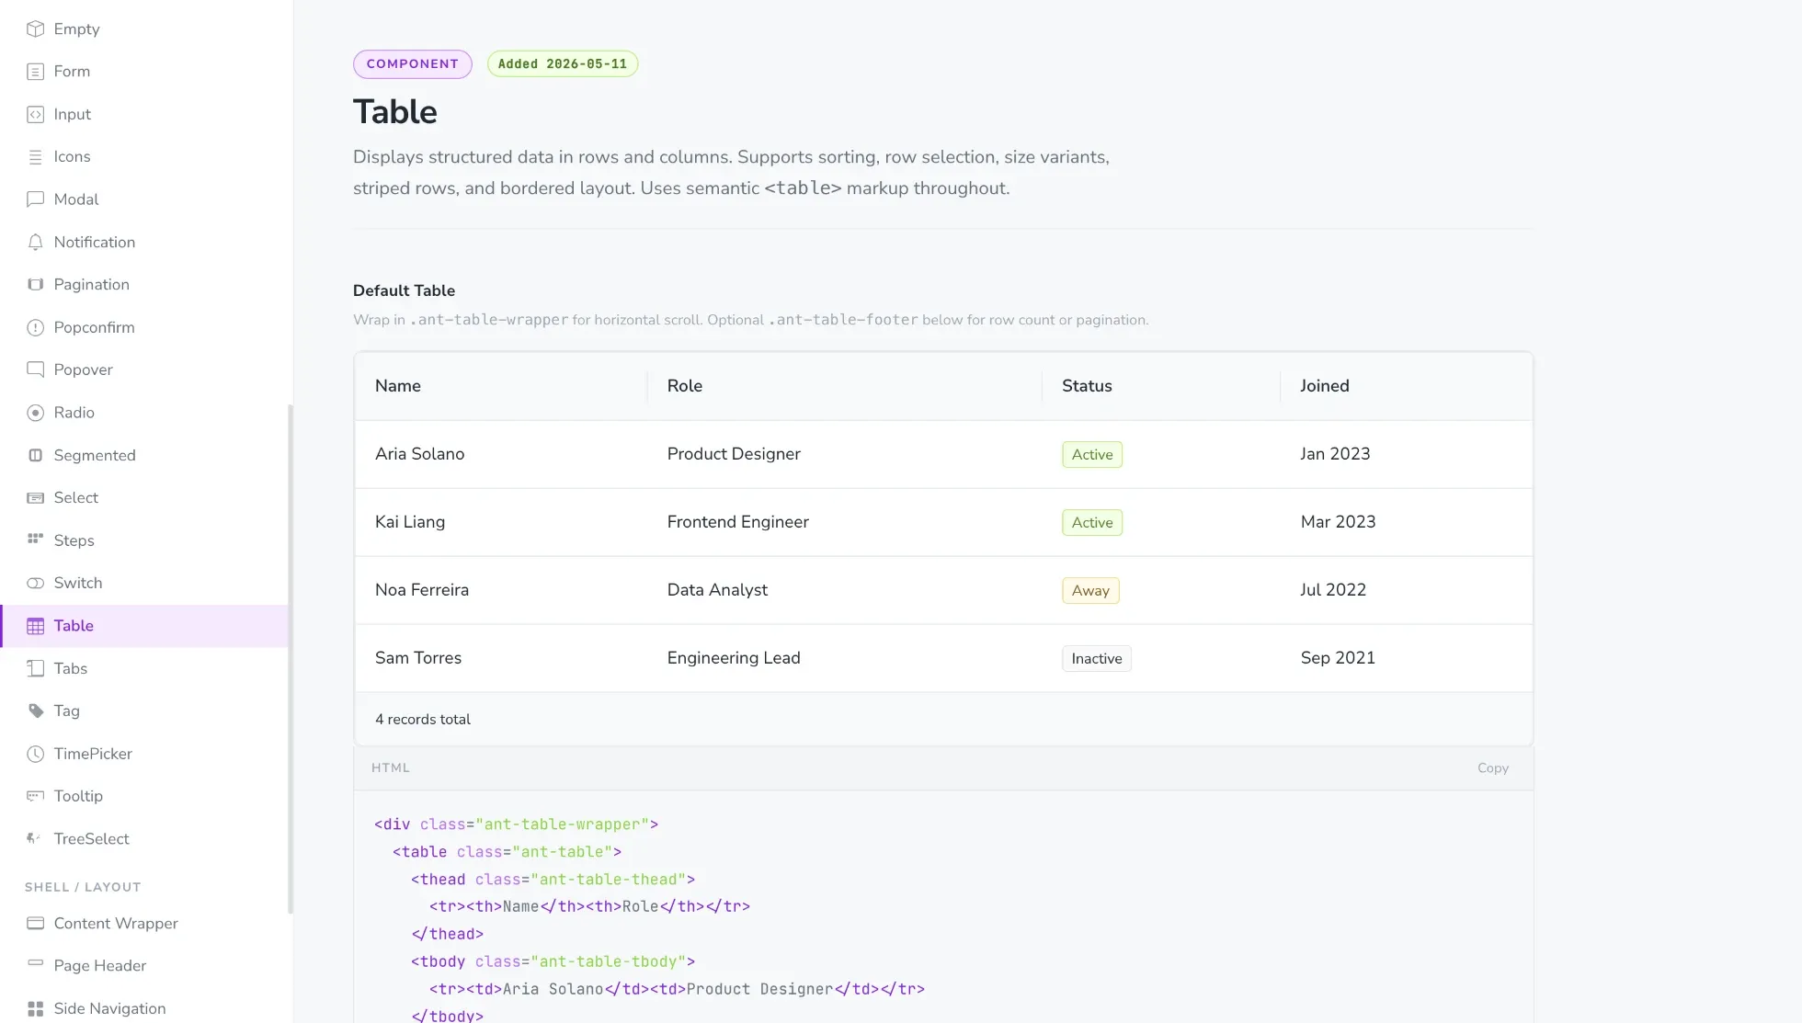Screen dimensions: 1802x1023
Task: Click Aria Solano's Active status tag
Action: click(1092, 455)
